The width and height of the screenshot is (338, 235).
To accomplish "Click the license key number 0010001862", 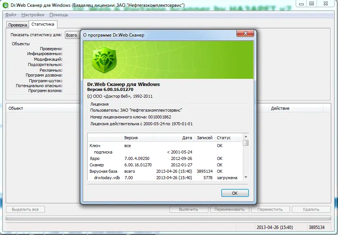I will pos(159,117).
